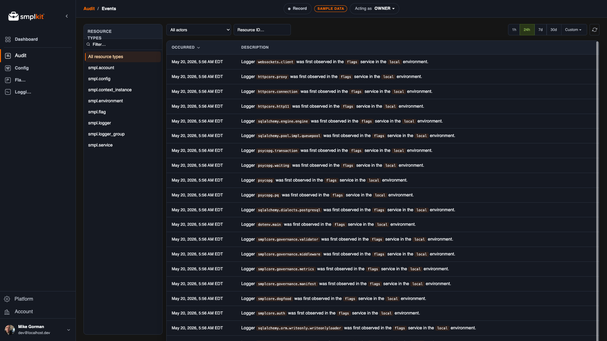Click the Logging sidebar icon
The width and height of the screenshot is (607, 341).
coord(8,92)
